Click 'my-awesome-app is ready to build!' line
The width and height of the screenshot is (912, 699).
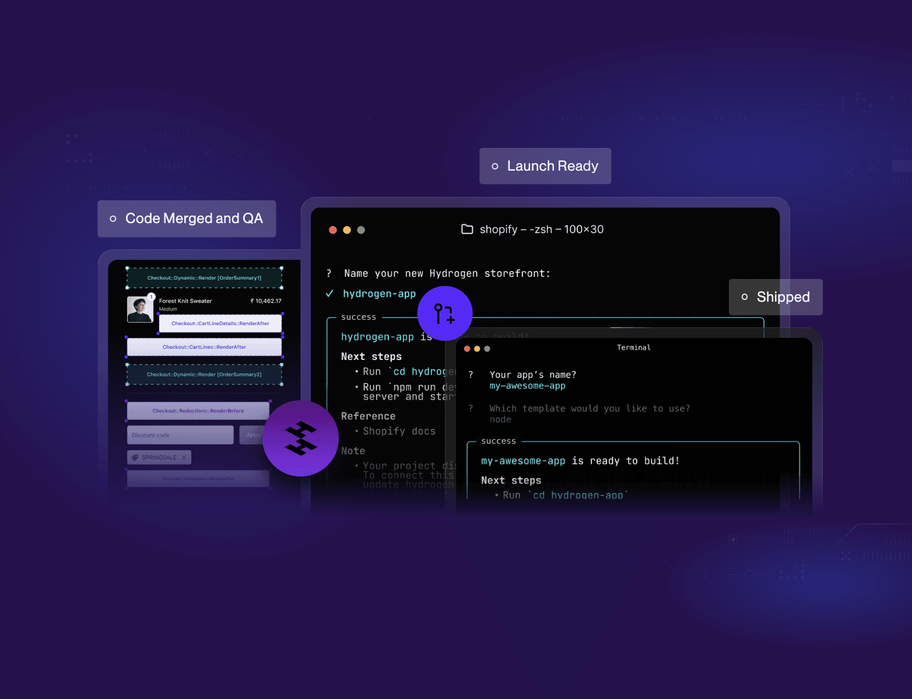coord(580,461)
